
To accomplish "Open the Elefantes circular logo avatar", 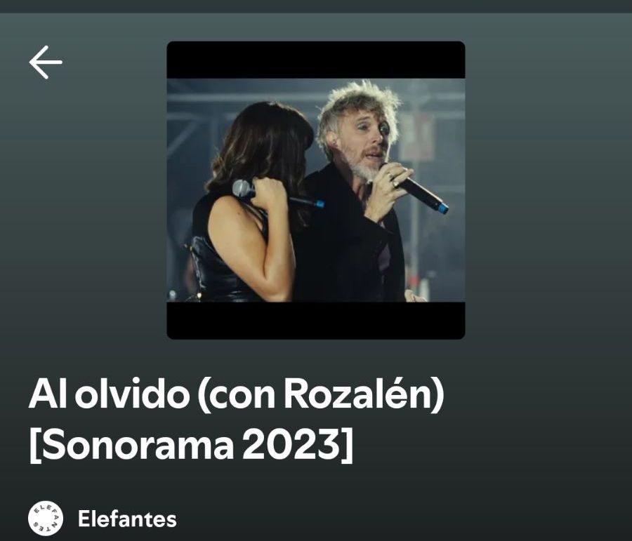I will point(46,519).
